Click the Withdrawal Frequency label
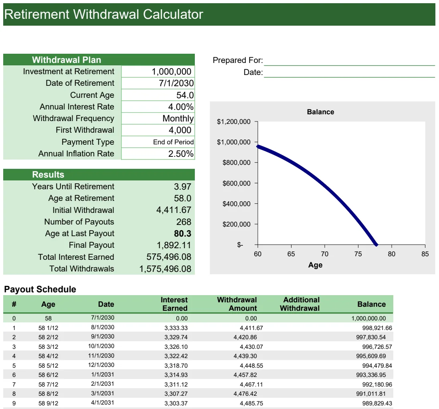The image size is (439, 409). [x=73, y=118]
